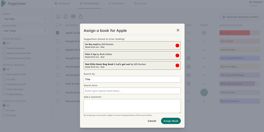Toggle the select-all students checkbox

58,25
